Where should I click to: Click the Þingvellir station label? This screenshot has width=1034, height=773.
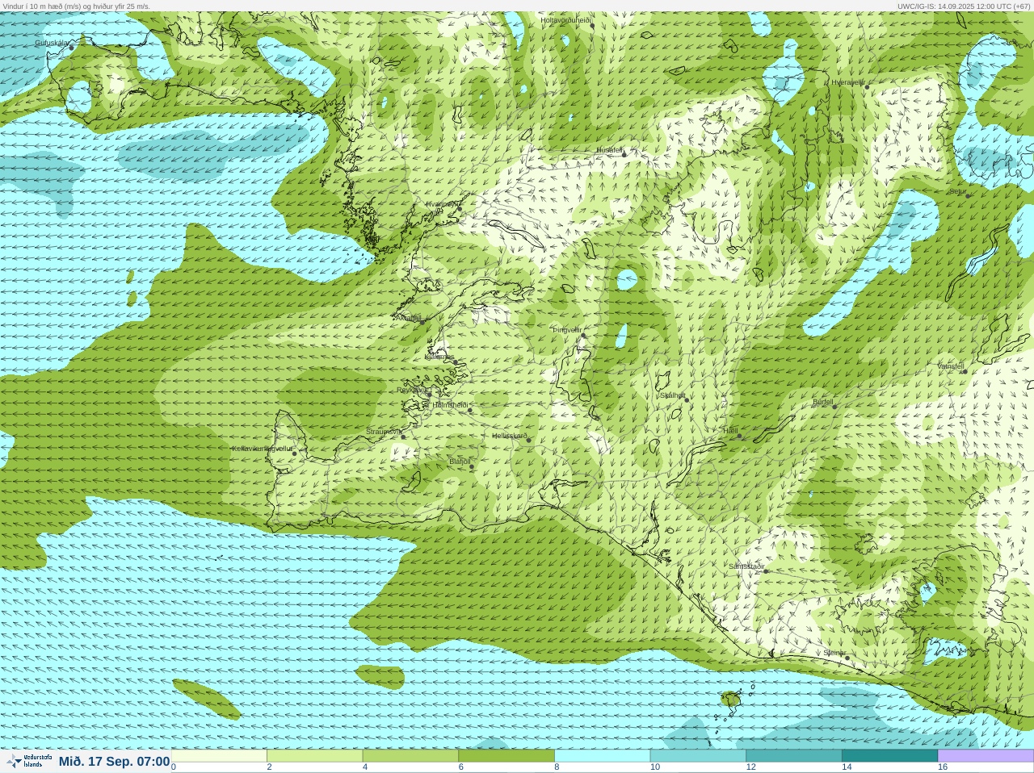[x=567, y=330]
